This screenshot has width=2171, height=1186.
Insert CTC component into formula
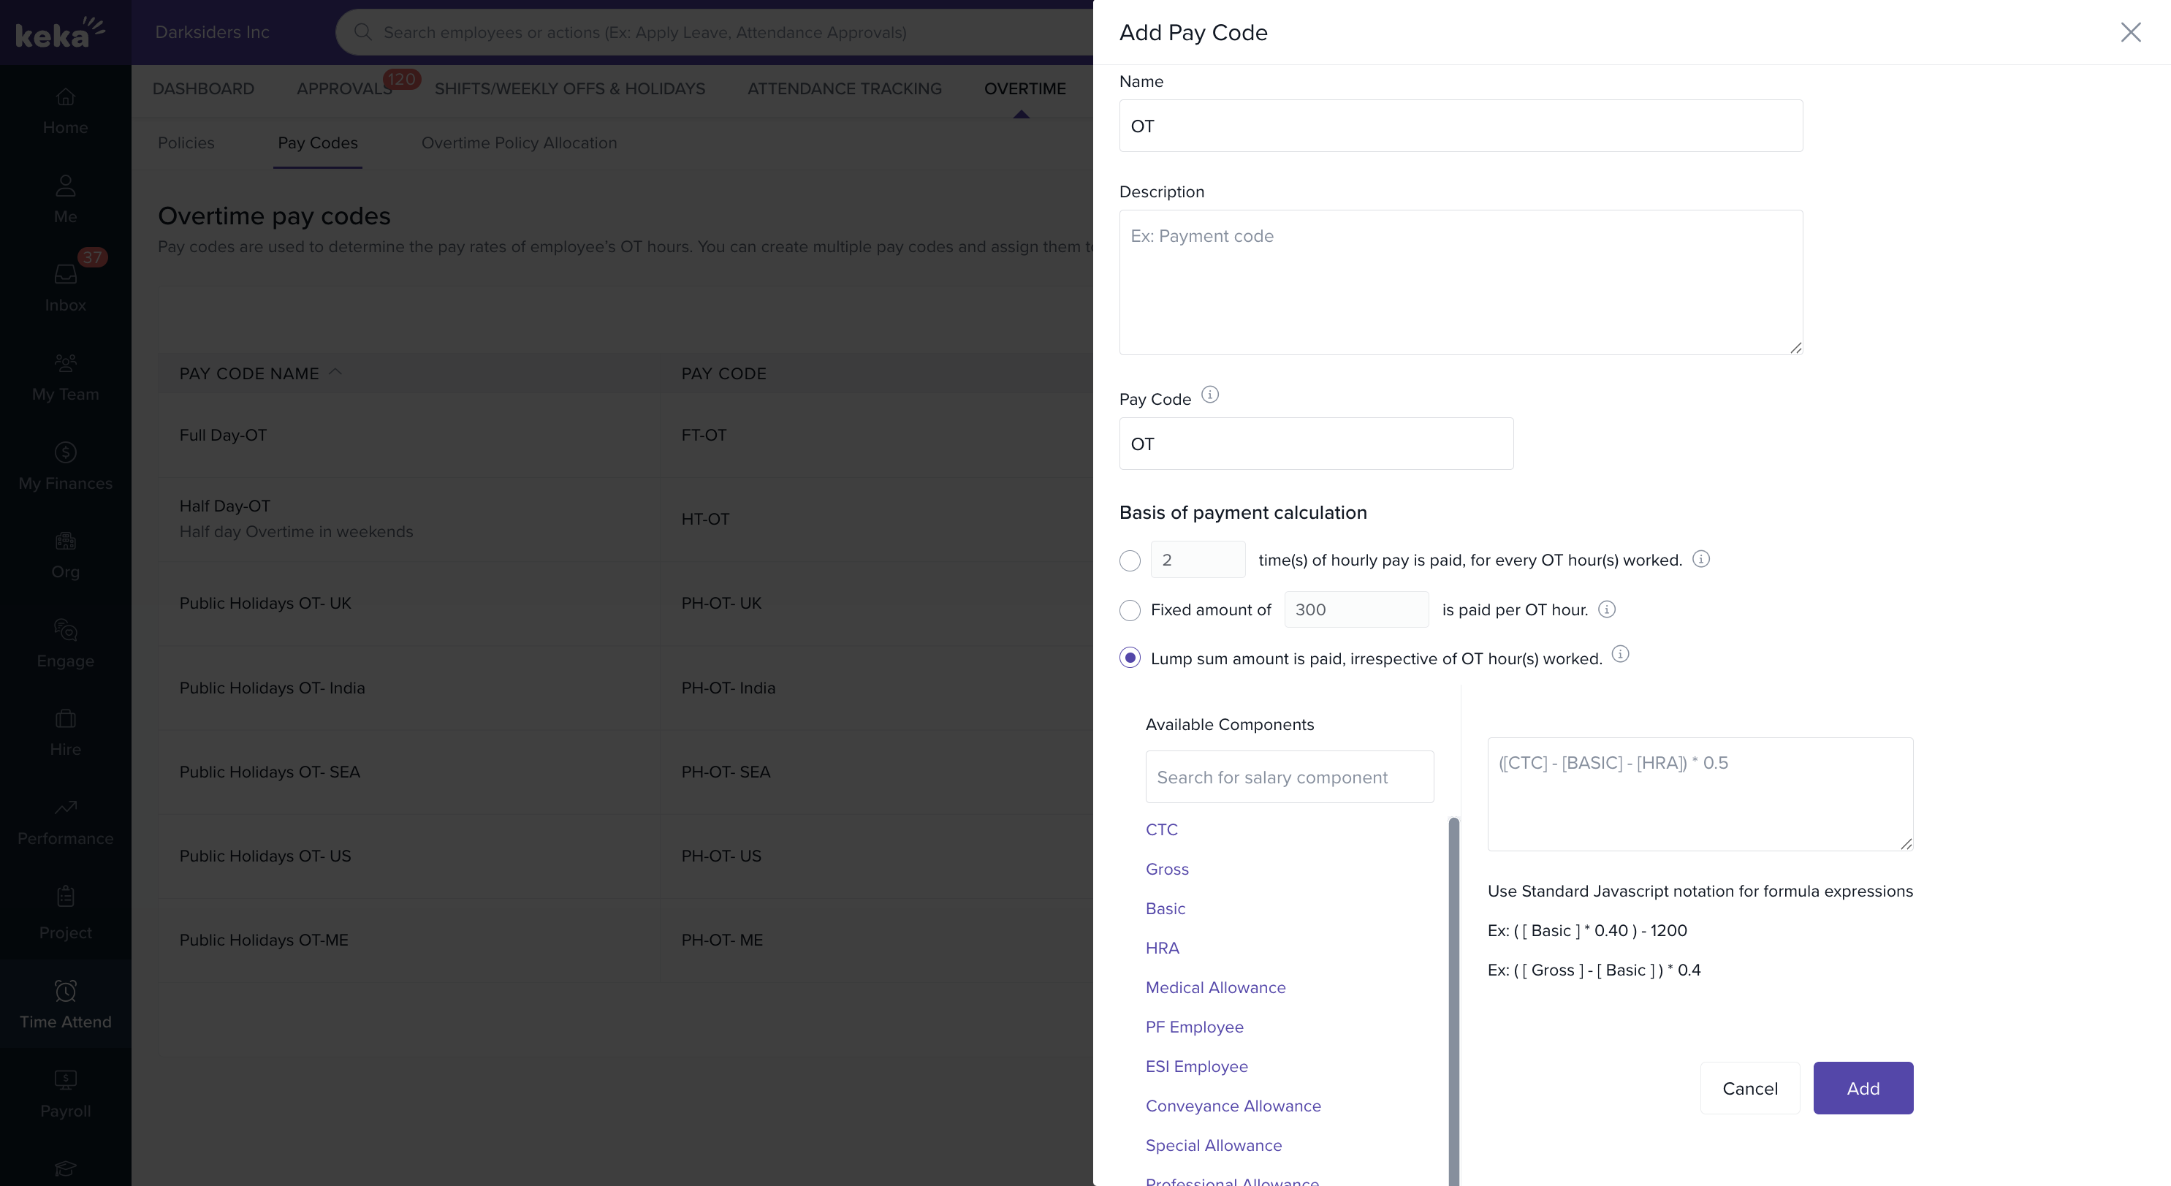(x=1161, y=829)
